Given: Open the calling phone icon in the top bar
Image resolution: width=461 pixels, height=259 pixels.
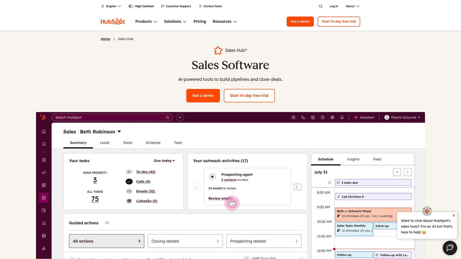Looking at the screenshot, I should (x=303, y=117).
